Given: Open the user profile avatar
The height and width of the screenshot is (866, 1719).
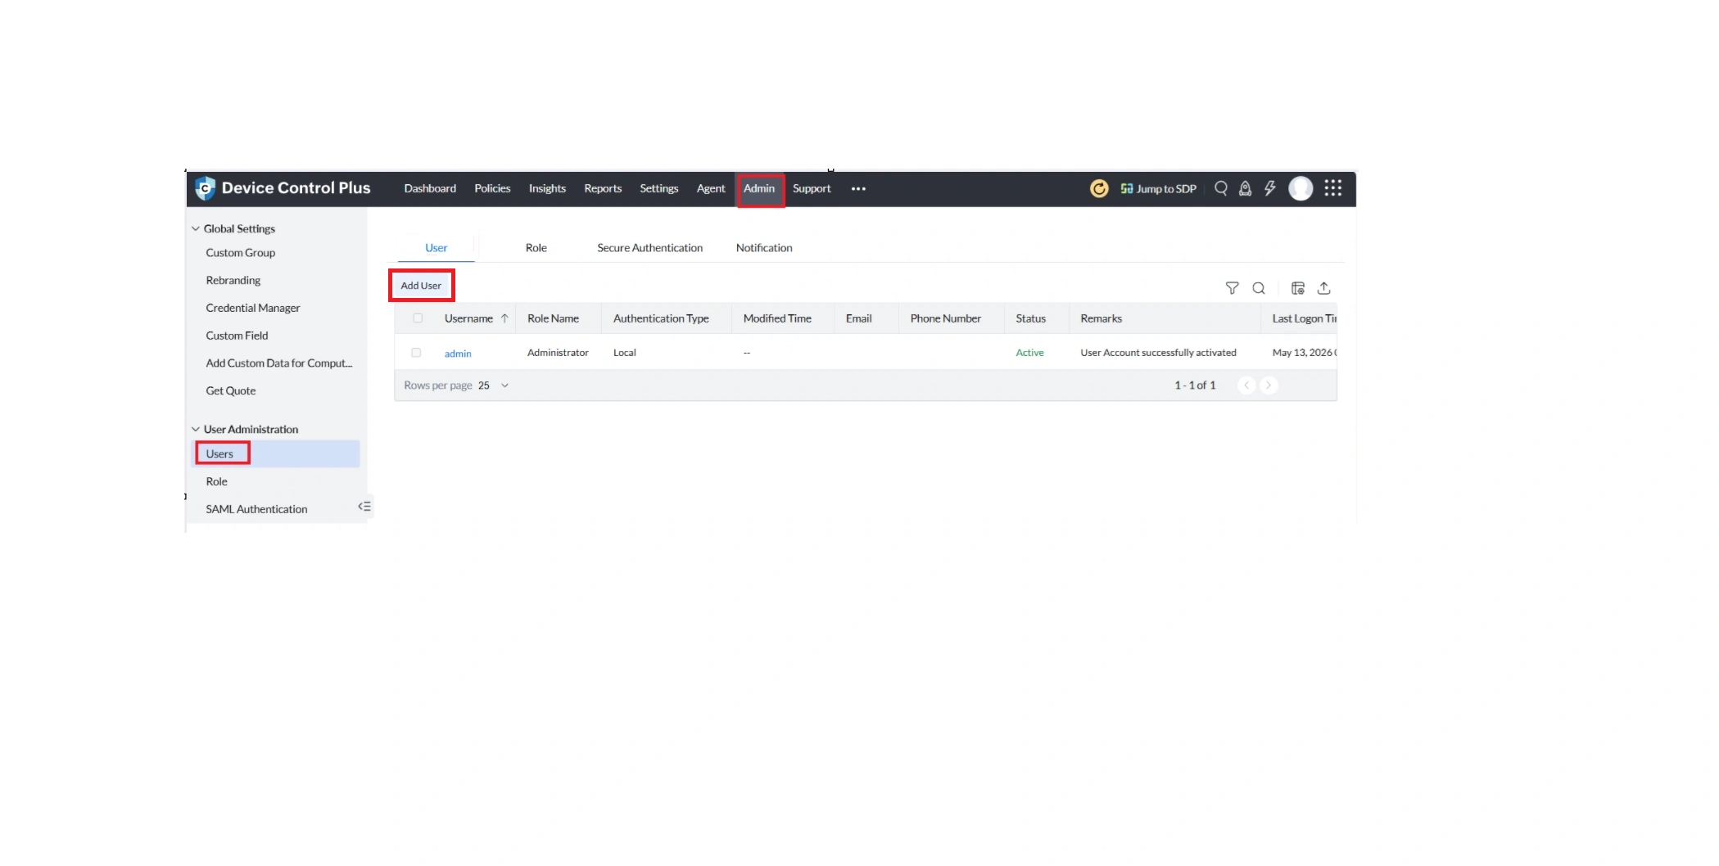Looking at the screenshot, I should click(x=1301, y=188).
